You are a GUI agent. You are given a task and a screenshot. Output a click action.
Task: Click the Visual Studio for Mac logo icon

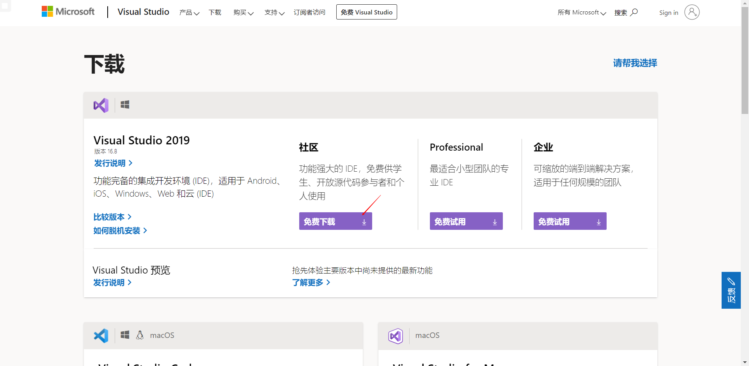click(x=396, y=336)
